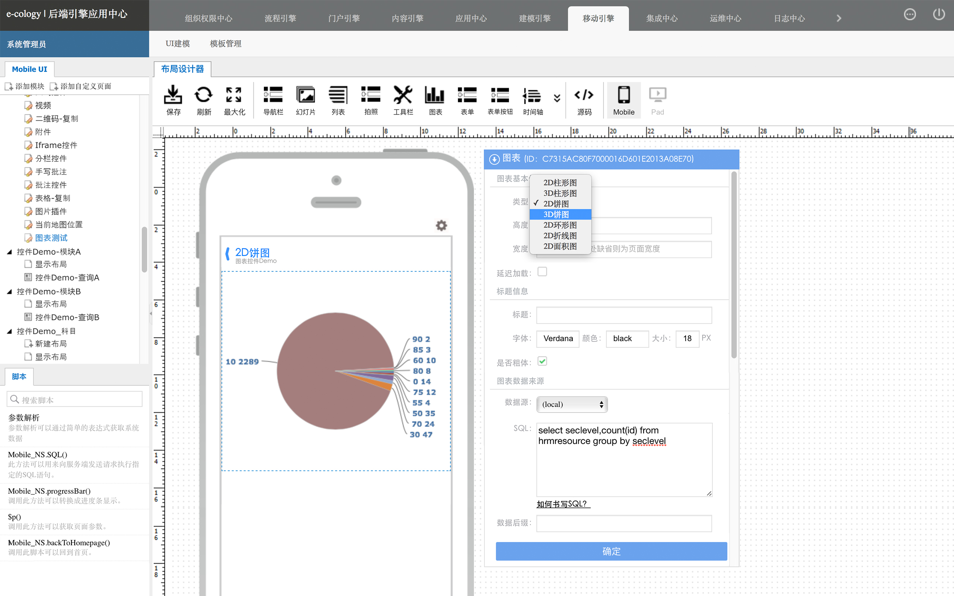Toggle the 延迟加载 checkbox
This screenshot has width=954, height=596.
pos(542,272)
